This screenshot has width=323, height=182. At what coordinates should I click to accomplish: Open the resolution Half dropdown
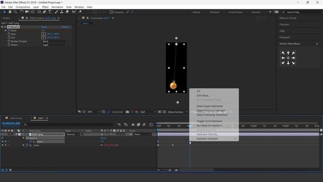click(148, 112)
